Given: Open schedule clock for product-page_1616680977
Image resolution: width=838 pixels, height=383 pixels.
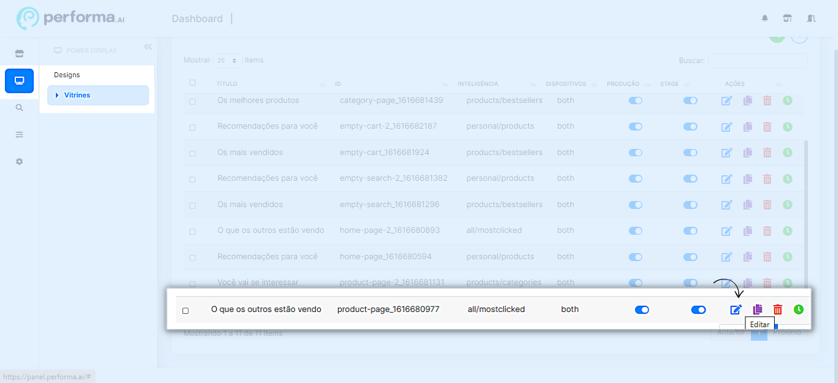Looking at the screenshot, I should click(x=798, y=309).
